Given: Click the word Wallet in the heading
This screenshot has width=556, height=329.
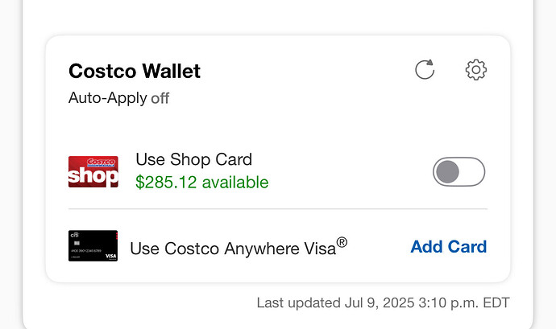Looking at the screenshot, I should (x=172, y=71).
